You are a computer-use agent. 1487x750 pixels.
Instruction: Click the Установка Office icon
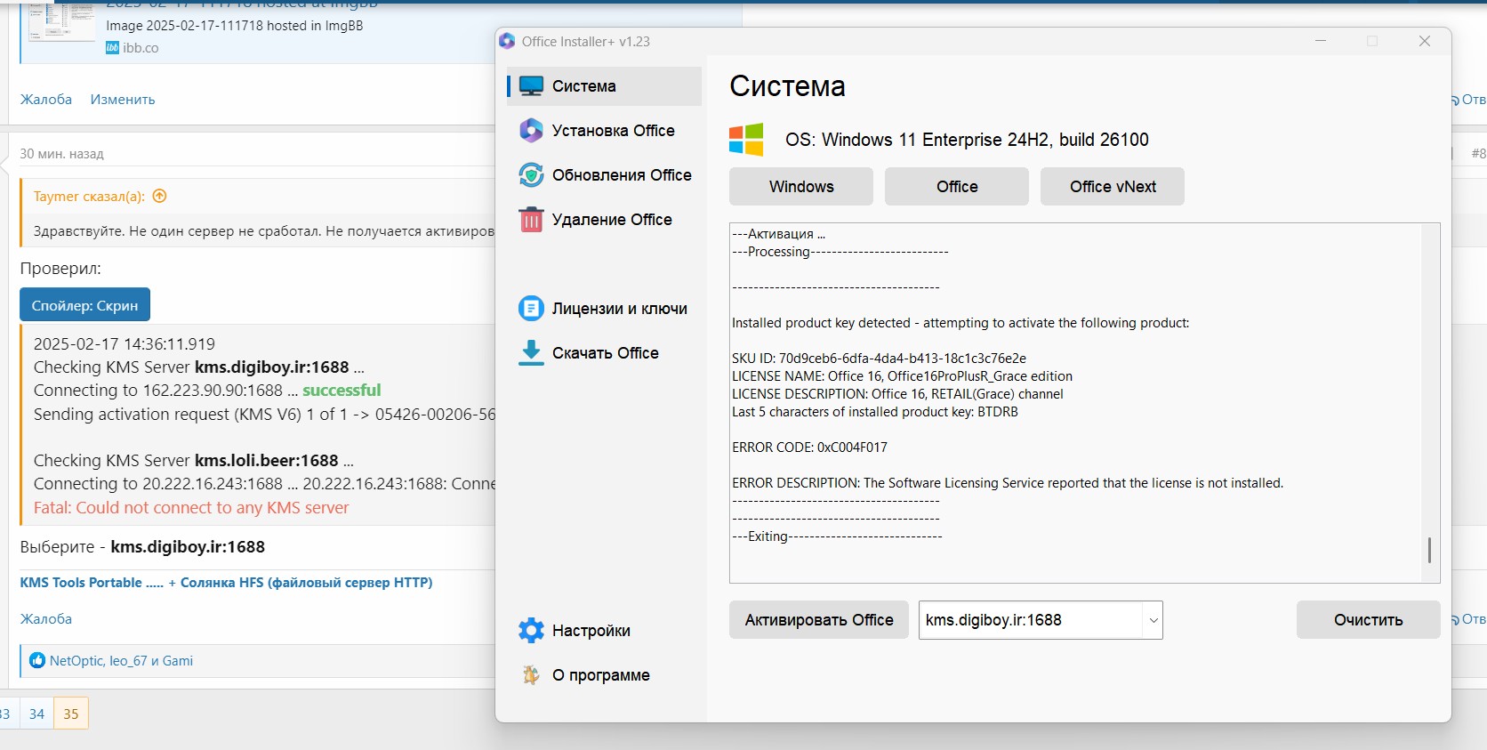click(x=531, y=131)
